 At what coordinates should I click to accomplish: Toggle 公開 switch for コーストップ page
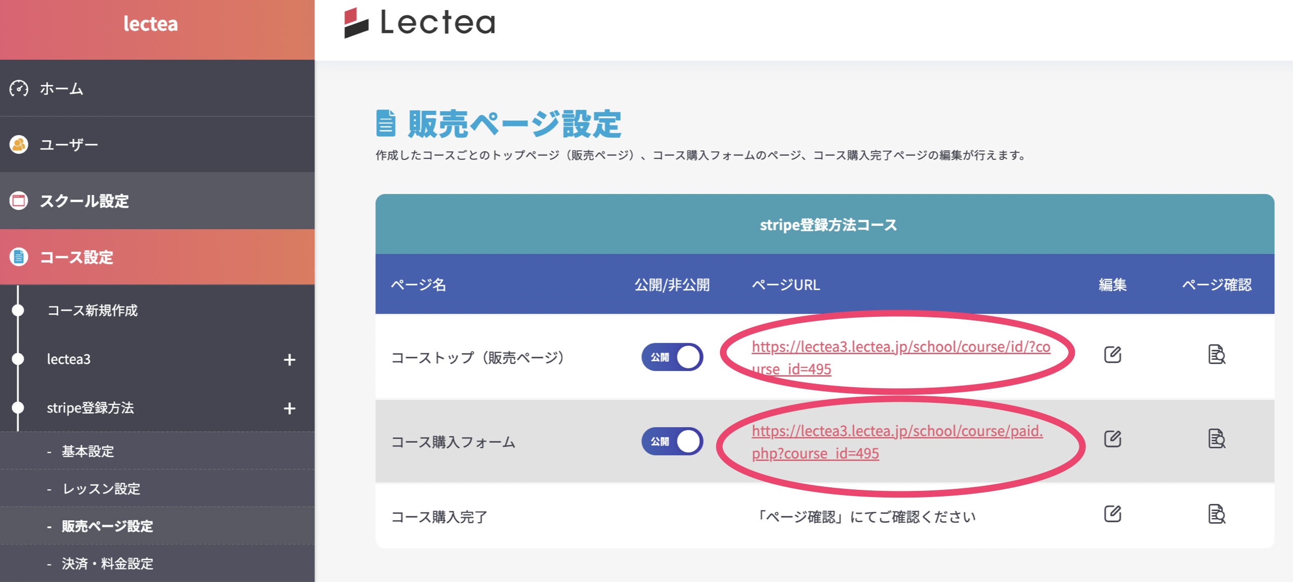click(x=672, y=357)
